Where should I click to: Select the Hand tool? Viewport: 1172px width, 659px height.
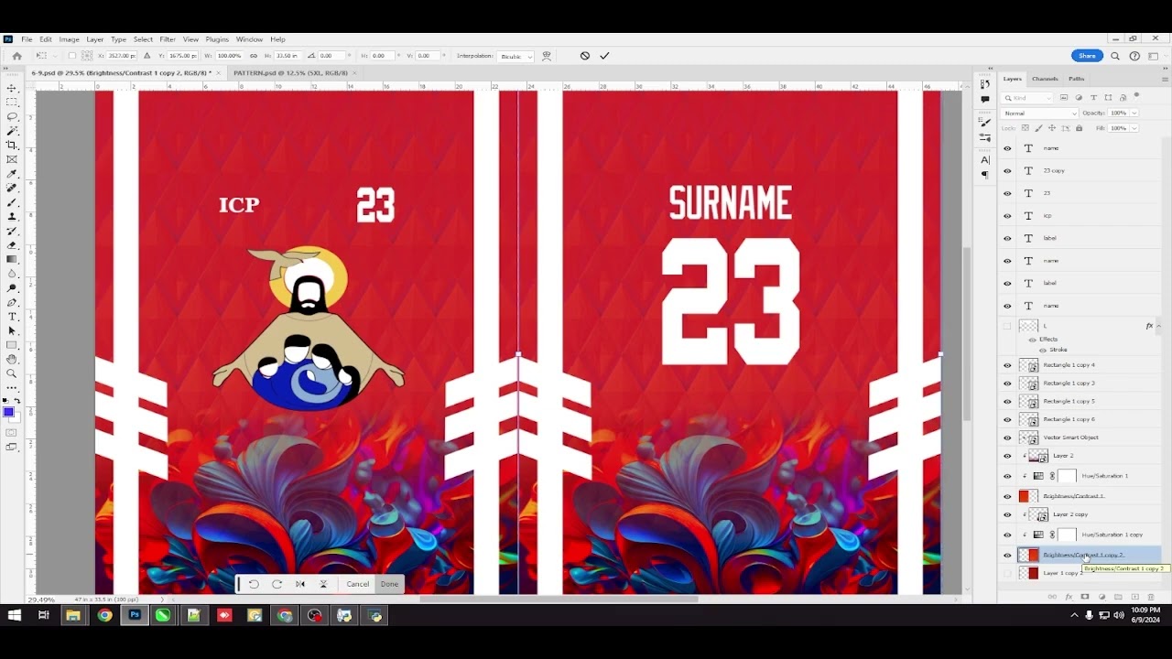point(12,359)
